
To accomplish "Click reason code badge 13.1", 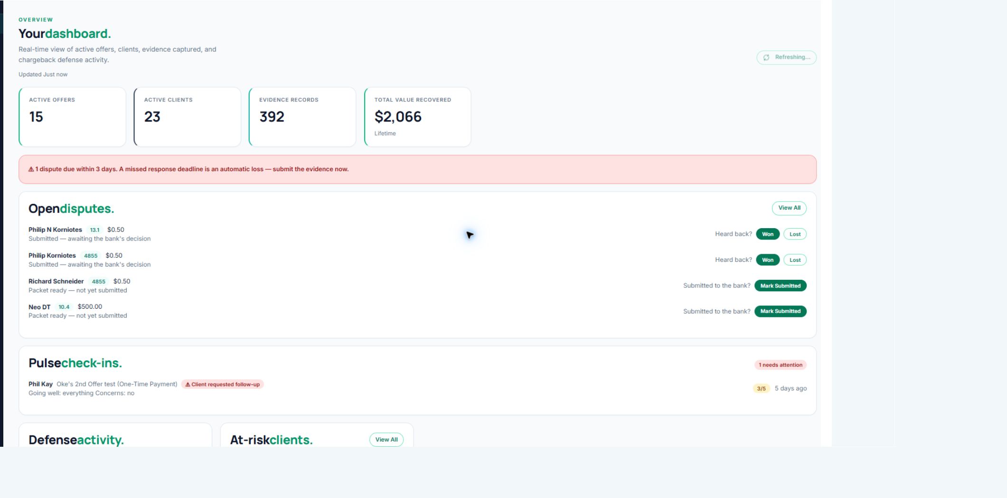I will [x=94, y=230].
